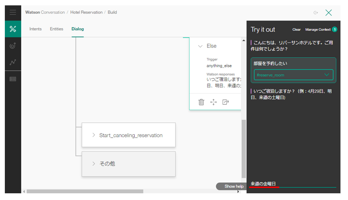Click the Else node title
The image size is (348, 200).
[x=211, y=46]
